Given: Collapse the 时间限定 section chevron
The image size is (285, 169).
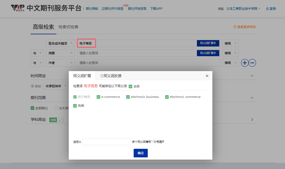Looking at the screenshot, I should click(252, 76).
